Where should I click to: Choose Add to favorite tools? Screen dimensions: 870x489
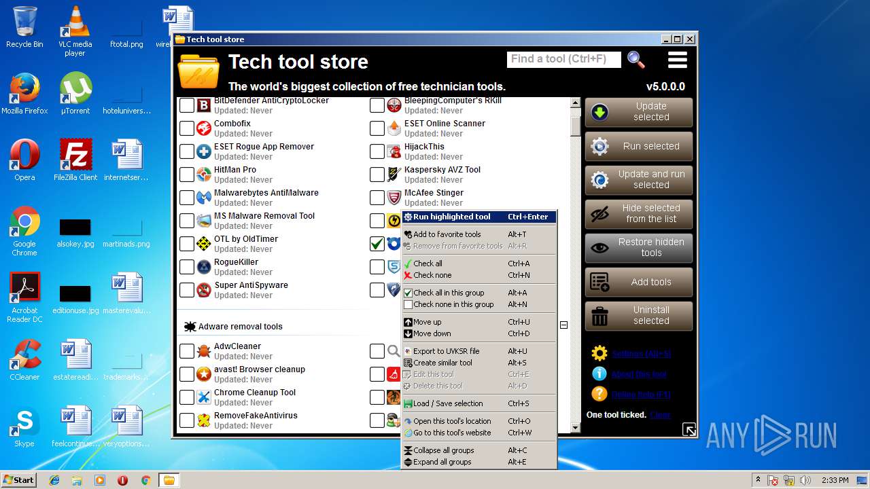(479, 234)
